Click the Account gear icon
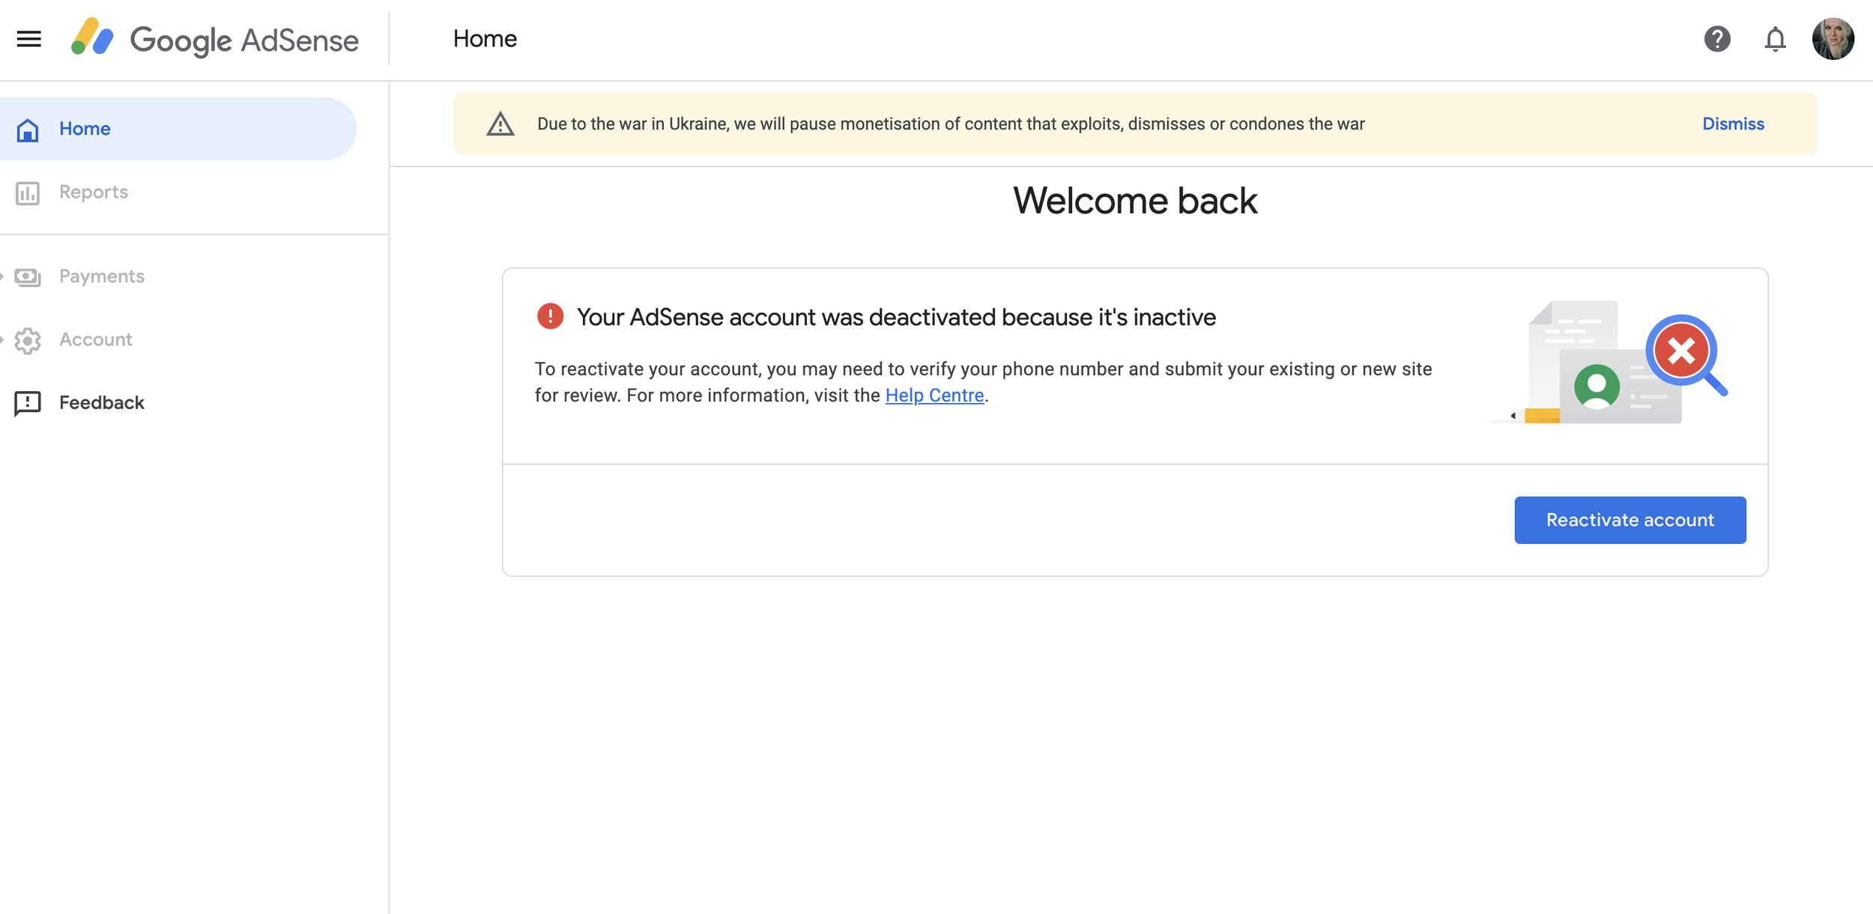This screenshot has height=914, width=1873. coord(28,340)
